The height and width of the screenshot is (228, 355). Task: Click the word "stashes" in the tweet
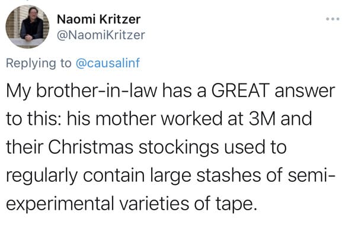pyautogui.click(x=228, y=175)
